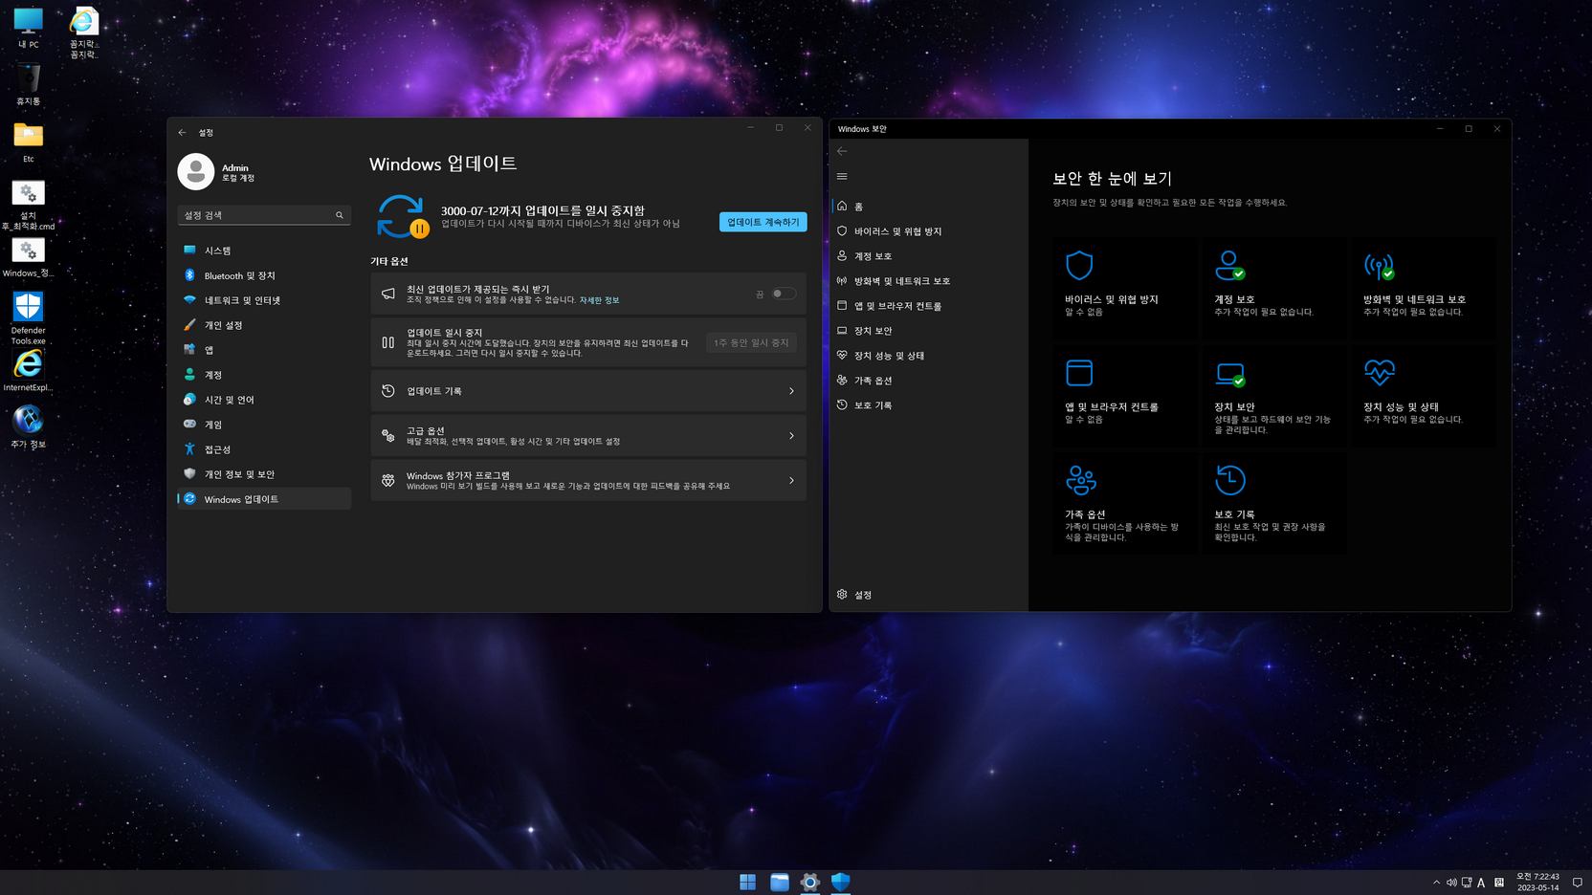This screenshot has width=1592, height=895.
Task: Select the 휴지통 recycle bin icon
Action: coord(28,84)
